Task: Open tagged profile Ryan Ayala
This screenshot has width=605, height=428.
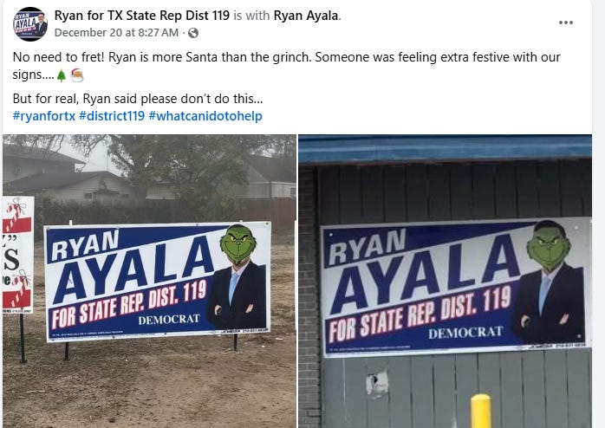Action: coord(306,16)
